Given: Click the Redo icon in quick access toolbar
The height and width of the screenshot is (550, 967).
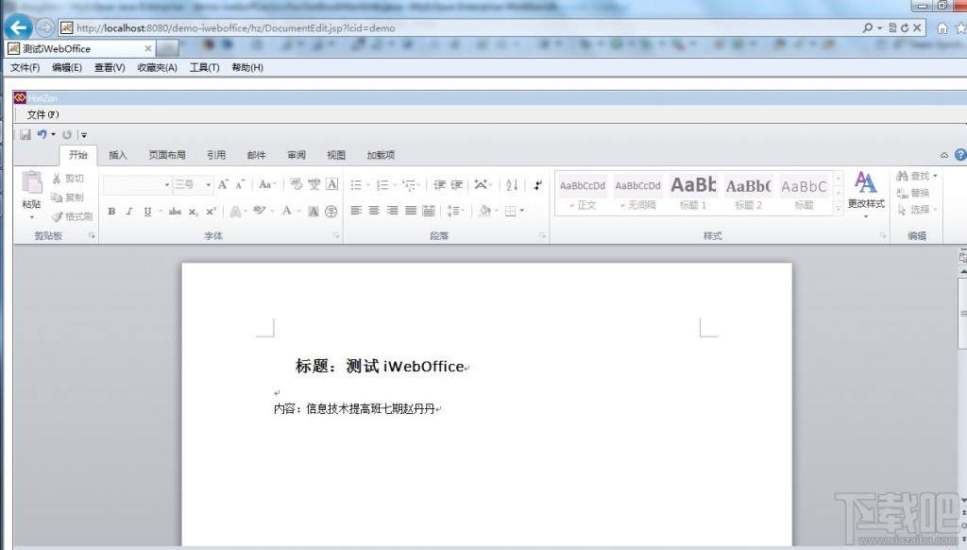Looking at the screenshot, I should click(x=67, y=134).
